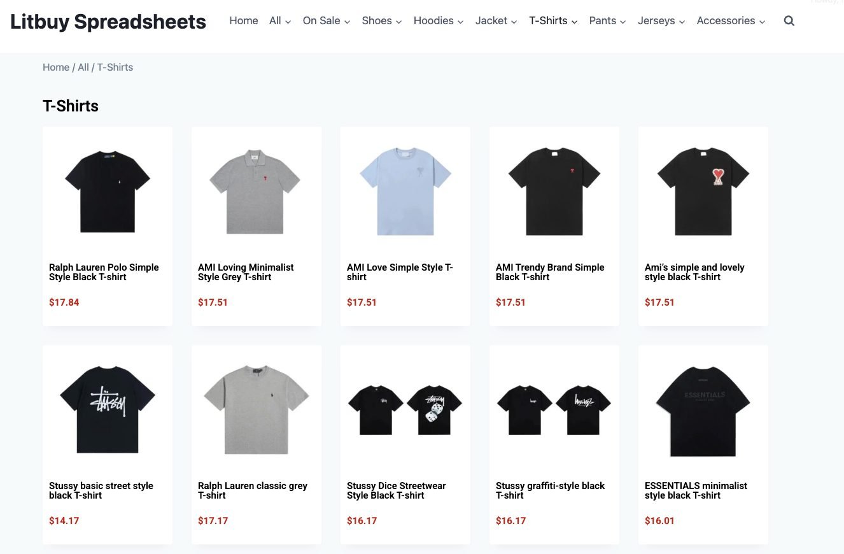This screenshot has width=844, height=554.
Task: Click the AMI Trendy Brand Simple Black T-shirt title
Action: (550, 272)
